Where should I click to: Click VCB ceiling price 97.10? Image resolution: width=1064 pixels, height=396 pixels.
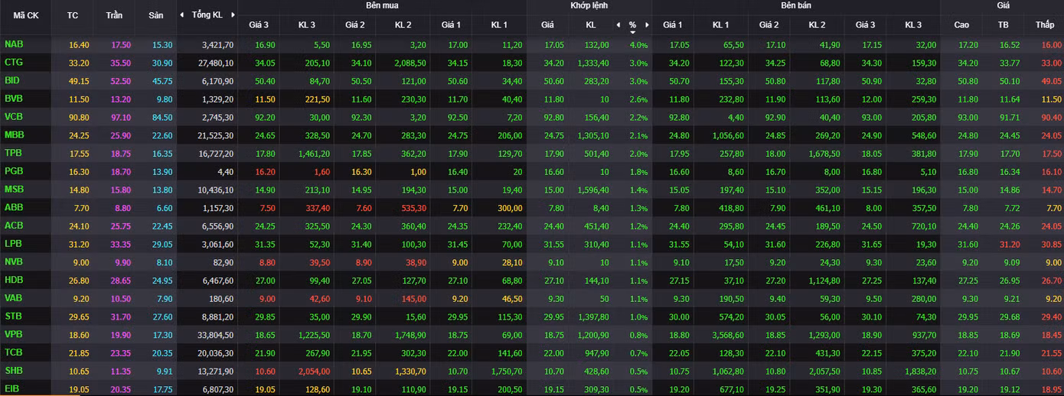[121, 117]
